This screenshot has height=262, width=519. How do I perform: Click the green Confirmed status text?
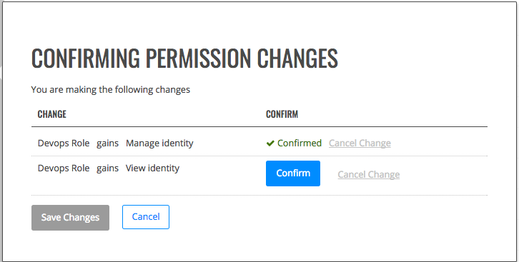(x=300, y=143)
